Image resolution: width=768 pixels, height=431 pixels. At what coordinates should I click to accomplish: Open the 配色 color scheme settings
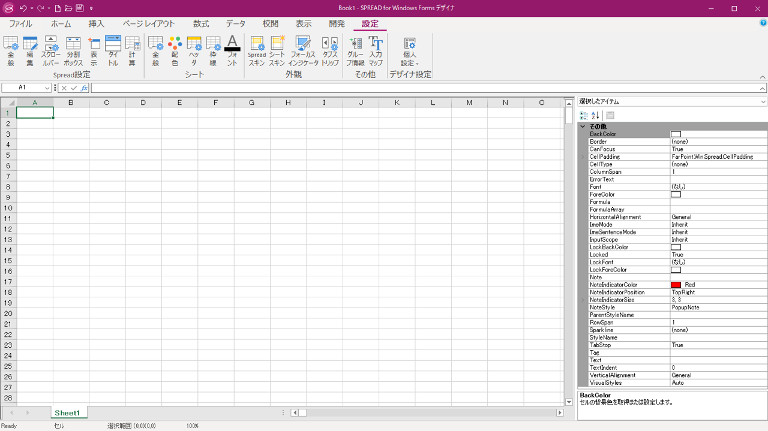tap(175, 51)
